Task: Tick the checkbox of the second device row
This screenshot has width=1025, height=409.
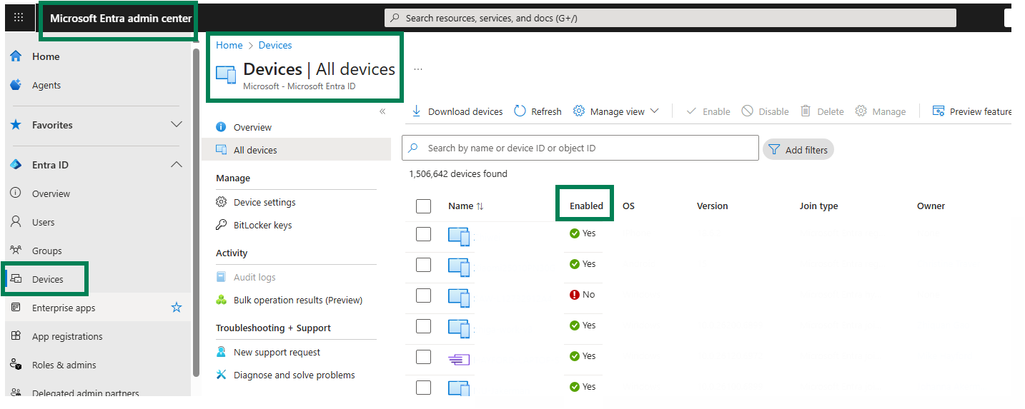Action: 424,265
